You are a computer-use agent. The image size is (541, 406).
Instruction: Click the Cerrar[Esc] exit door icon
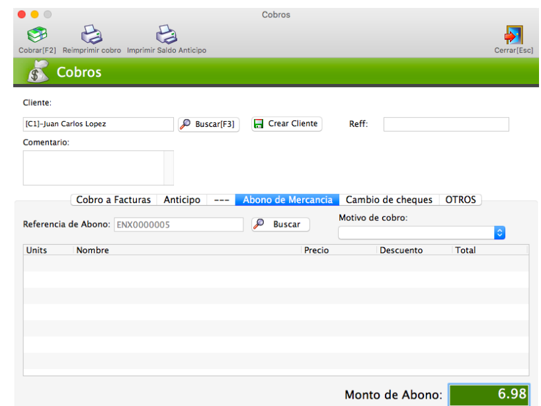pos(514,34)
